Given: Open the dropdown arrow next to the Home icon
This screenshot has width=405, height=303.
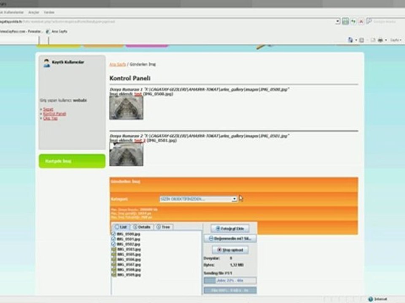Looking at the screenshot, I should (356, 40).
